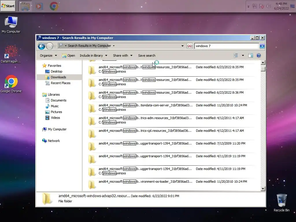Click scrollbar down arrow in results list
Screen dimensions: 296x222
(263, 188)
